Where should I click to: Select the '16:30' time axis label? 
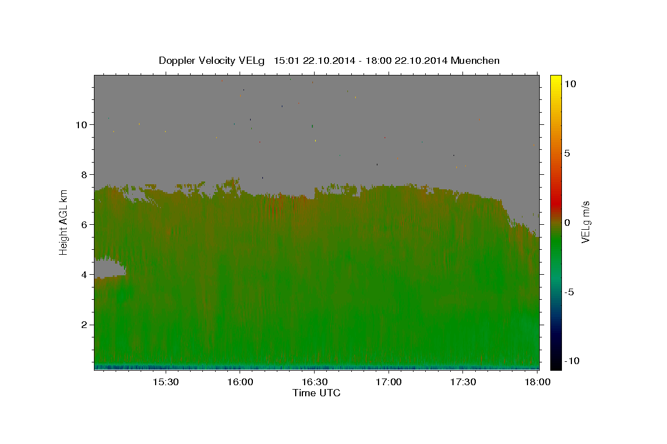click(315, 382)
